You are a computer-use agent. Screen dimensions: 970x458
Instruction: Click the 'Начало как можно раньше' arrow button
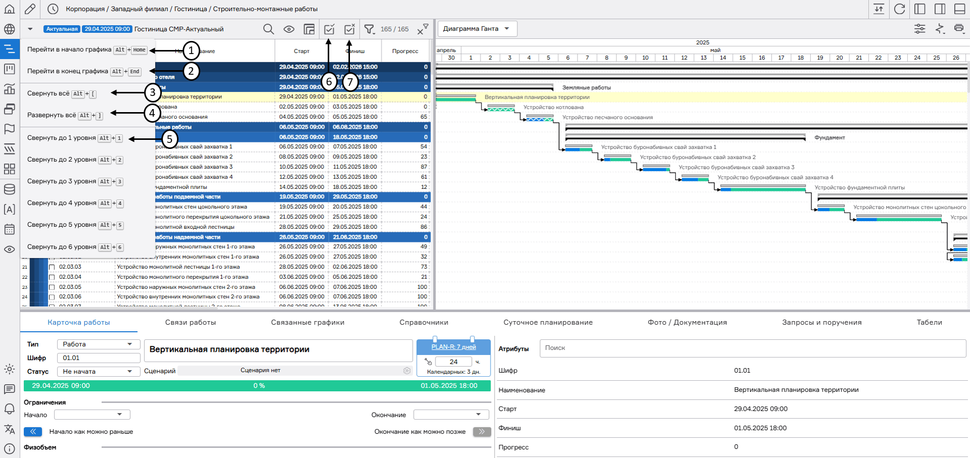tap(33, 432)
